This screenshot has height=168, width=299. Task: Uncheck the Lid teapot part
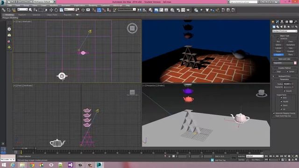tap(281, 109)
